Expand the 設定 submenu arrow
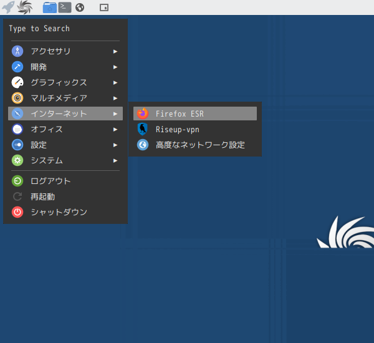 [x=115, y=145]
